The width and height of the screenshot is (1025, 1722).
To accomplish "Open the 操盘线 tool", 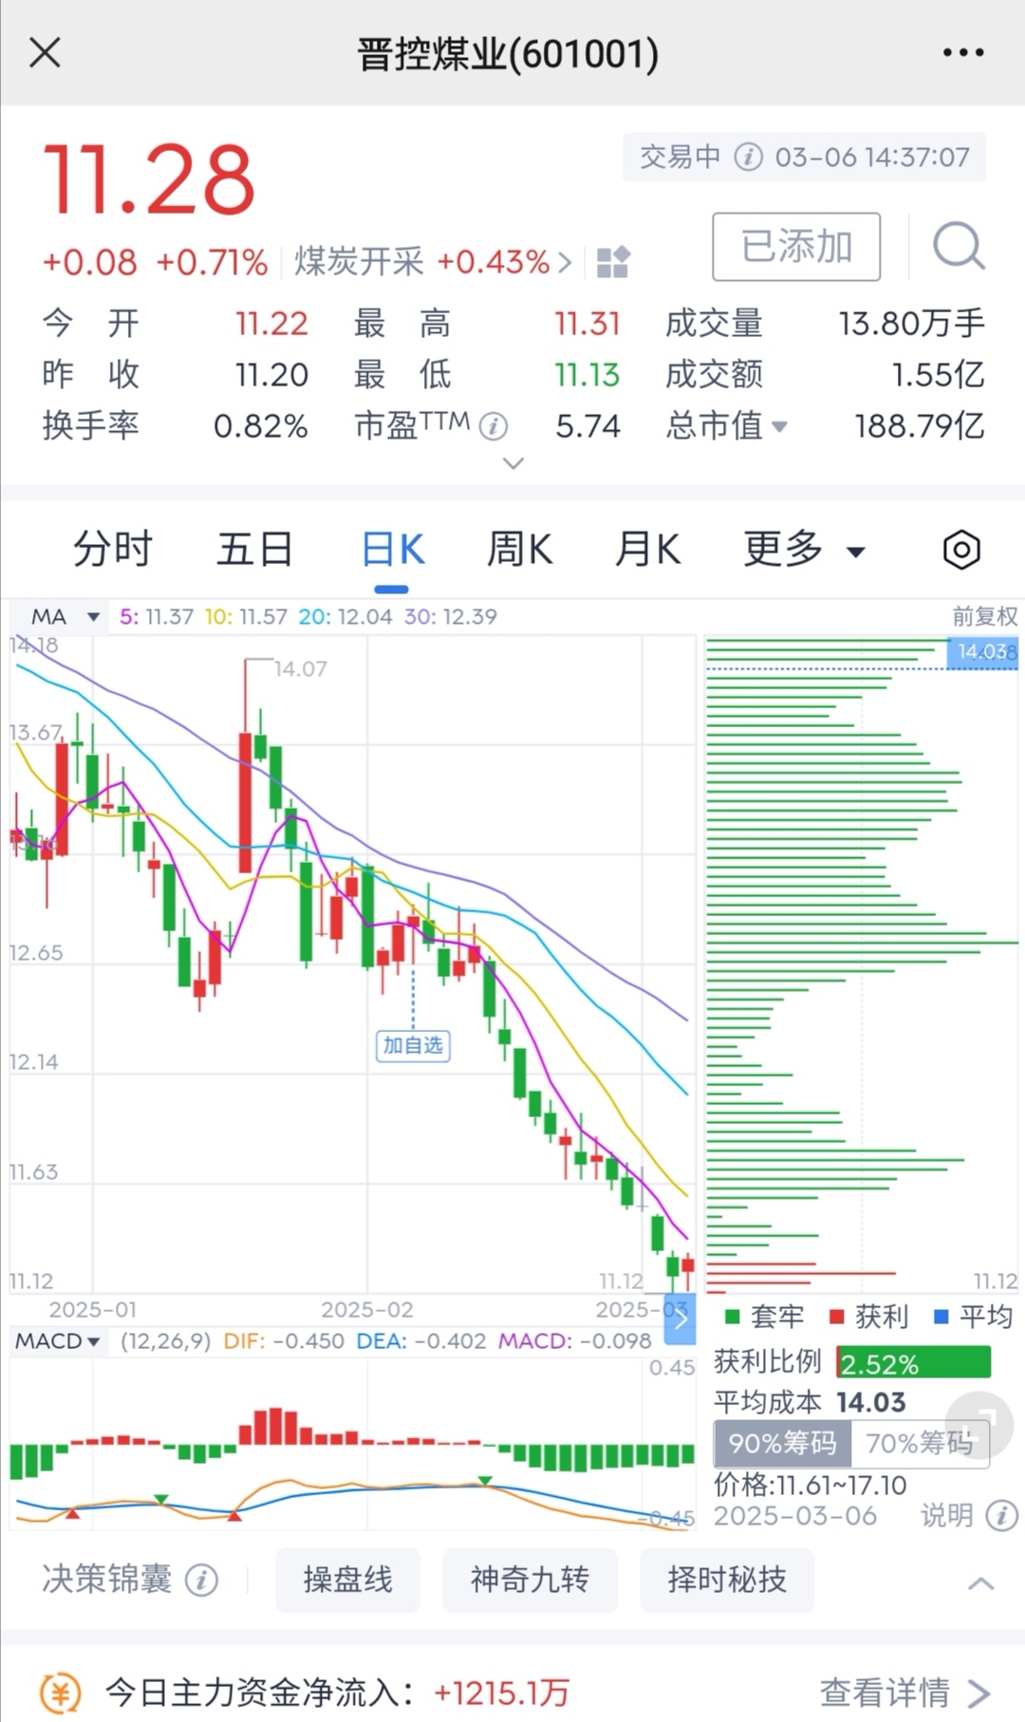I will point(347,1580).
